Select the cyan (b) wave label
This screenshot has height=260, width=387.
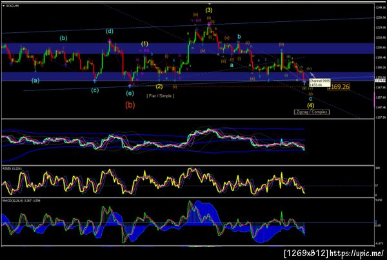coord(63,38)
